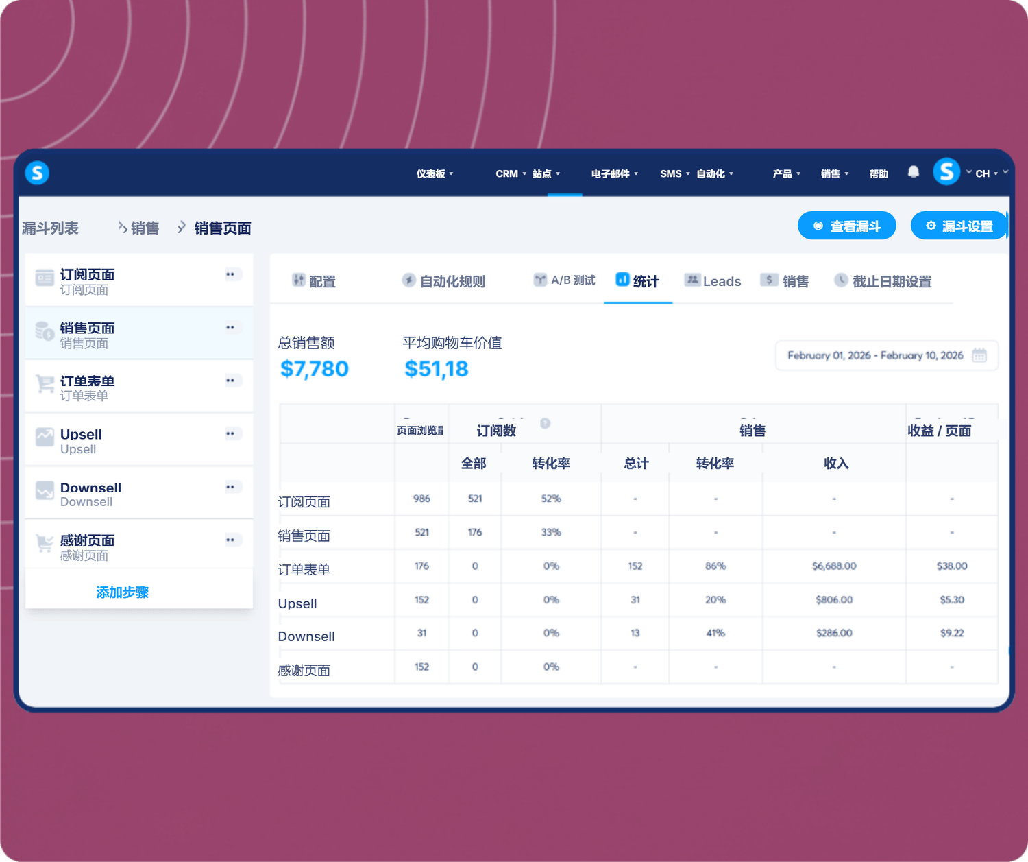
Task: Open the 仪表板 dropdown menu
Action: (x=435, y=173)
